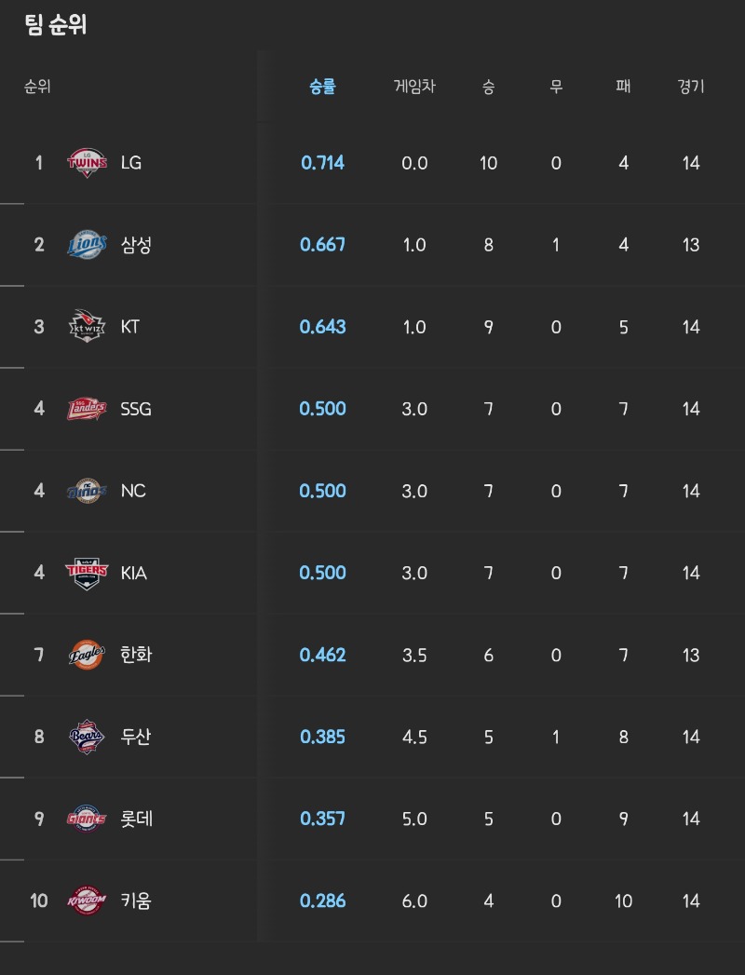Sort by 게임차 column header
The image size is (745, 975).
pyautogui.click(x=414, y=88)
